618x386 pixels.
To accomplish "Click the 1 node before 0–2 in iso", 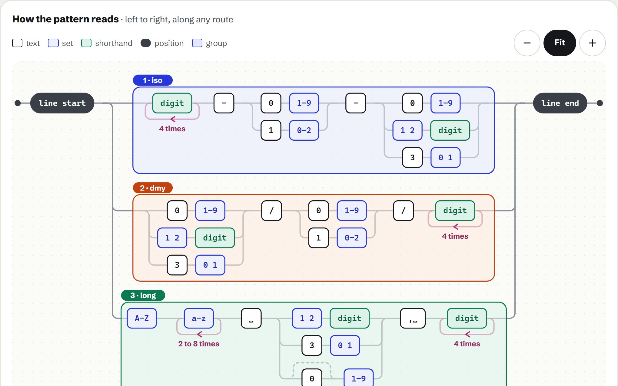I will [271, 130].
